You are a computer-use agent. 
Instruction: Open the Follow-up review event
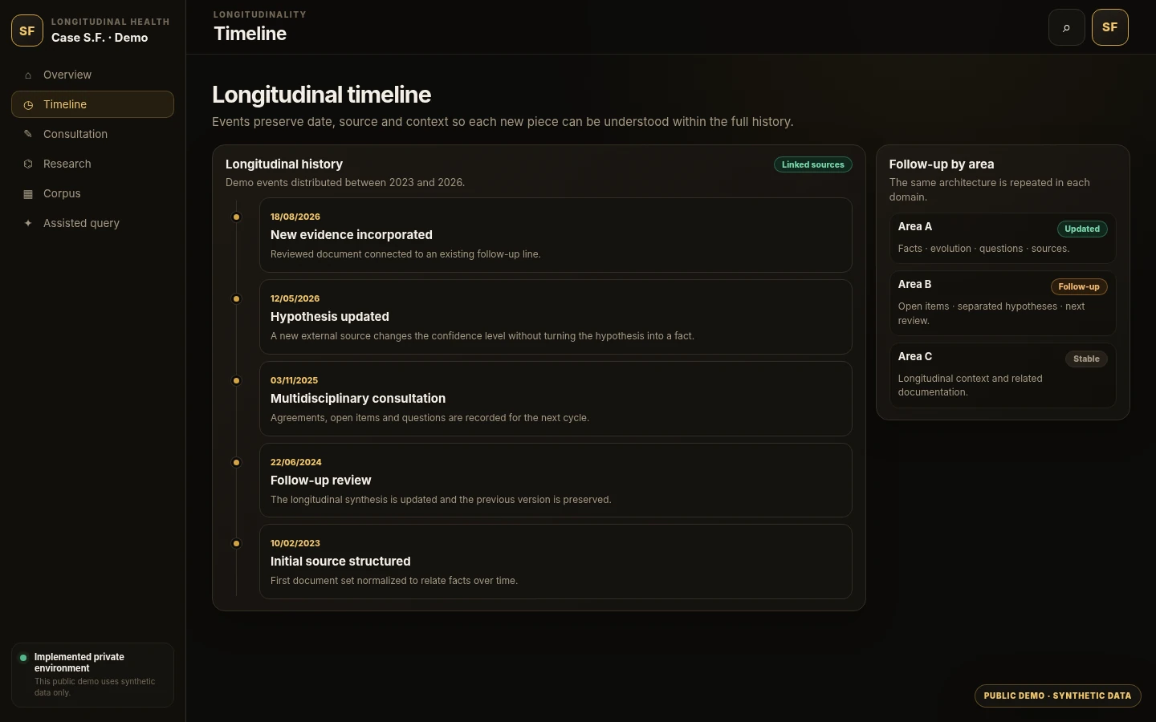pyautogui.click(x=556, y=480)
